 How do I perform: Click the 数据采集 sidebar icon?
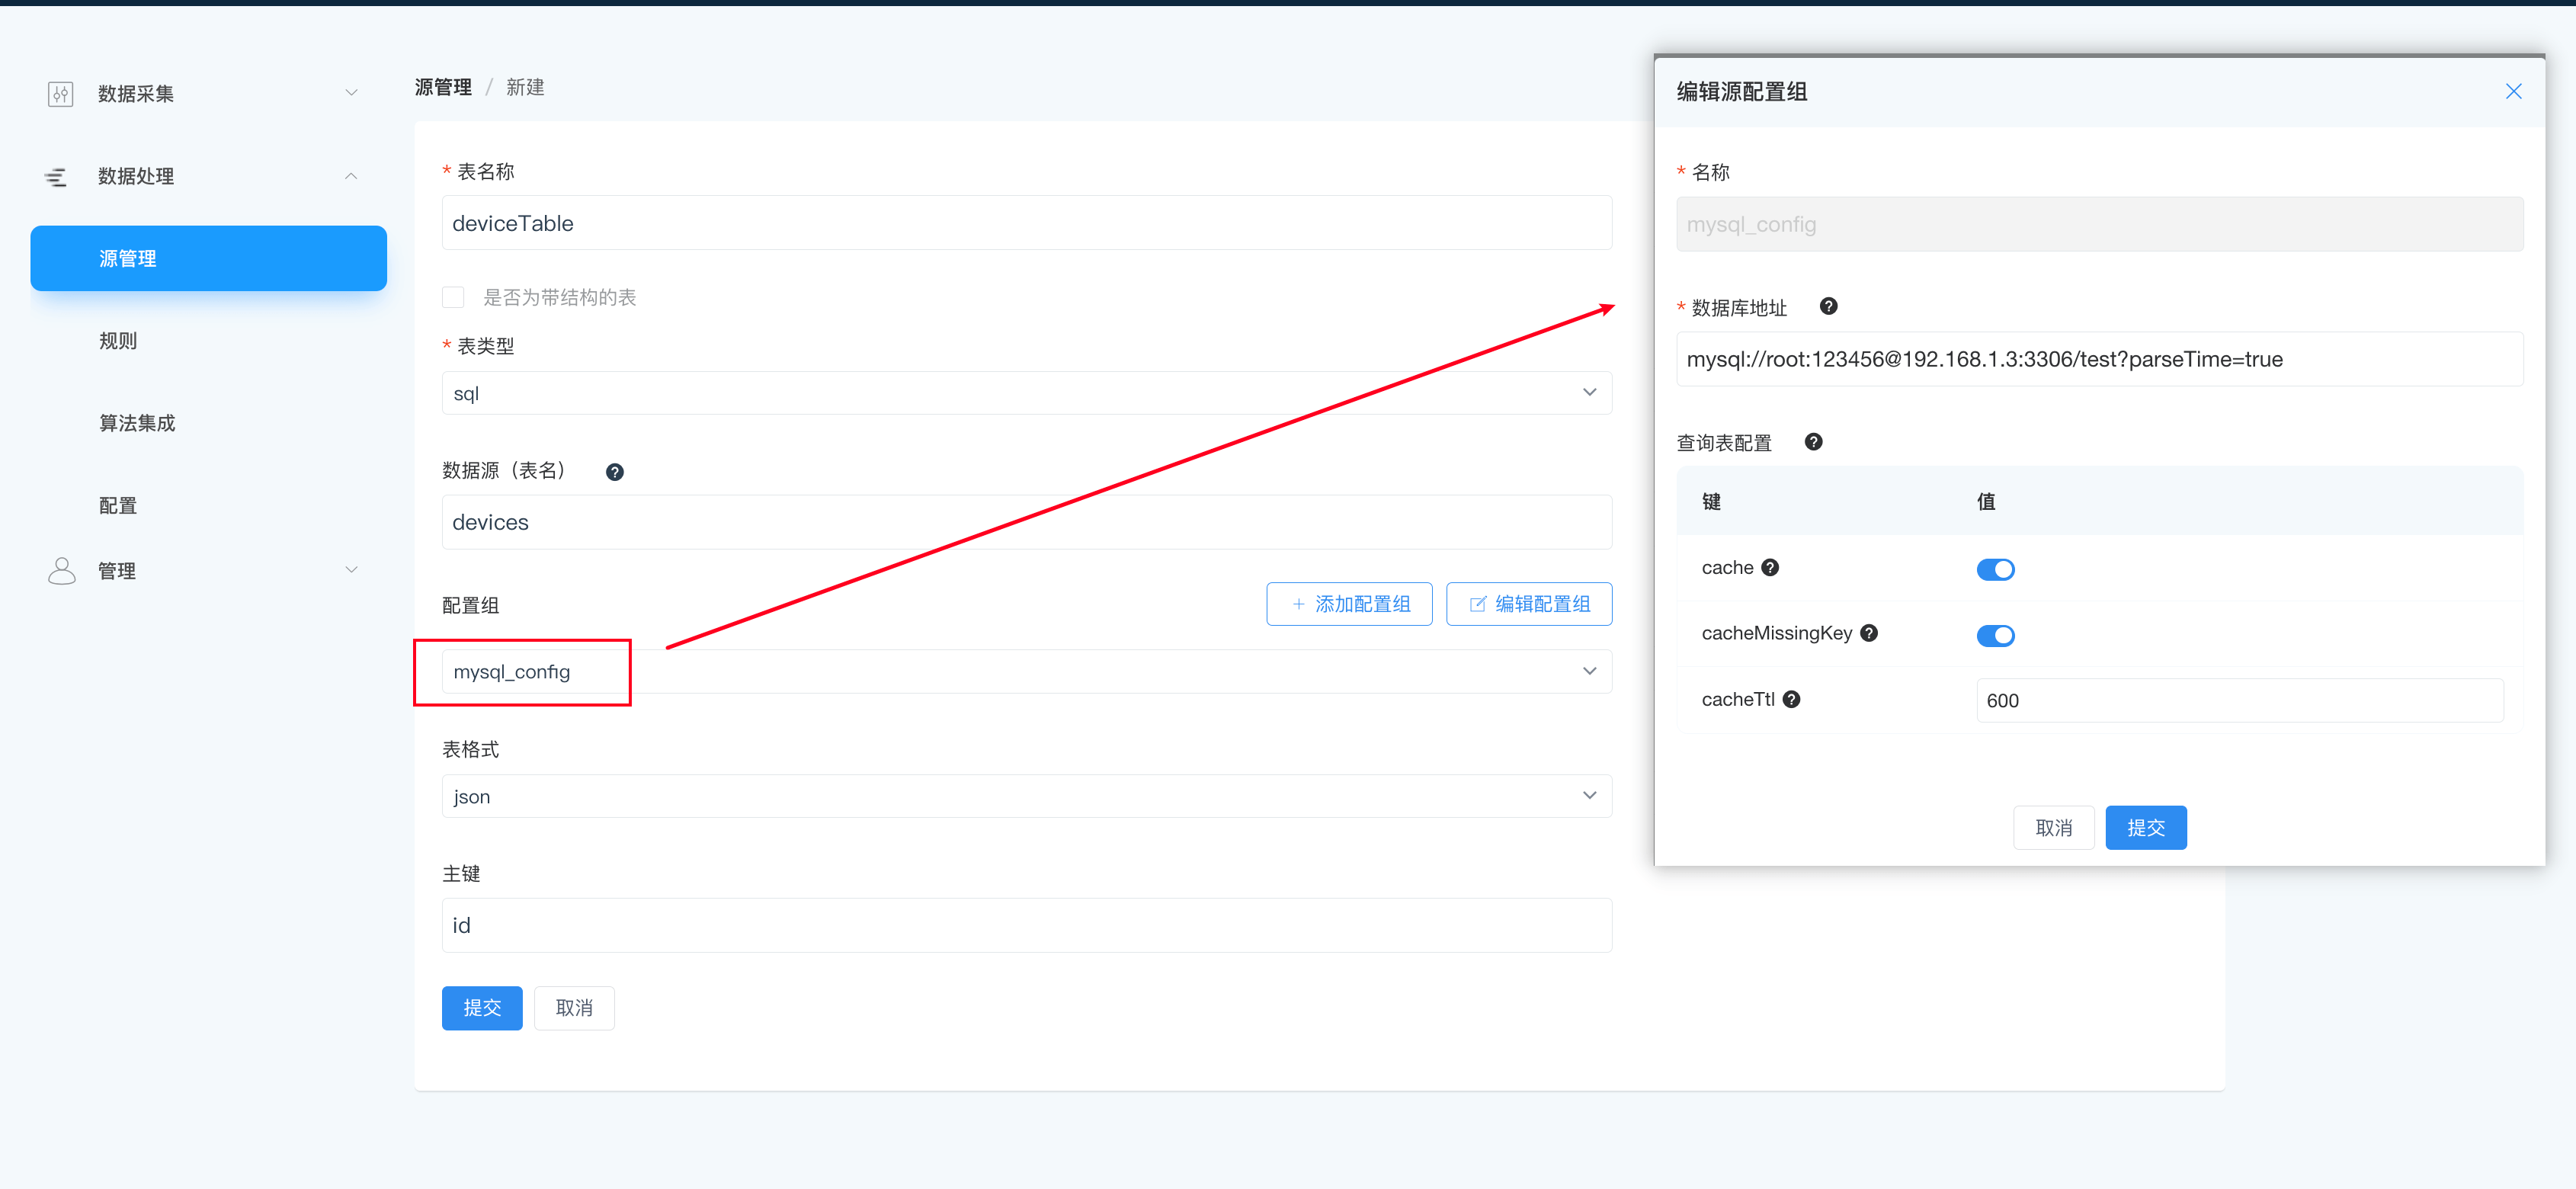click(x=61, y=94)
